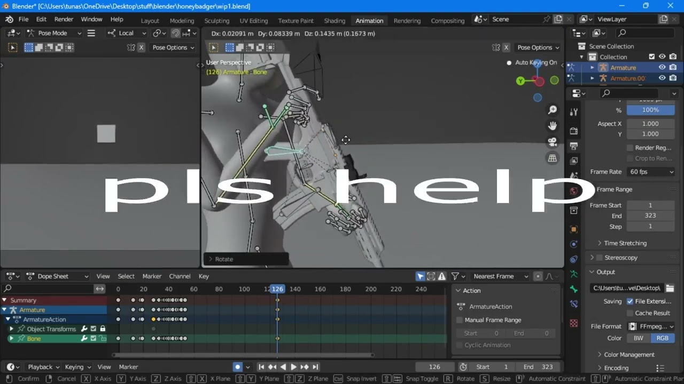
Task: Open the Bone Constraints properties tab
Action: click(x=574, y=304)
